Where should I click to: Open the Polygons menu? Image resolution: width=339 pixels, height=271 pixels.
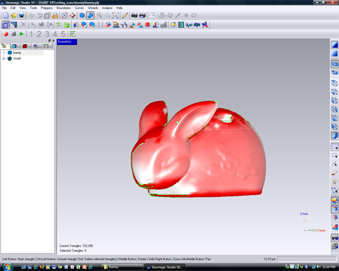(x=47, y=8)
